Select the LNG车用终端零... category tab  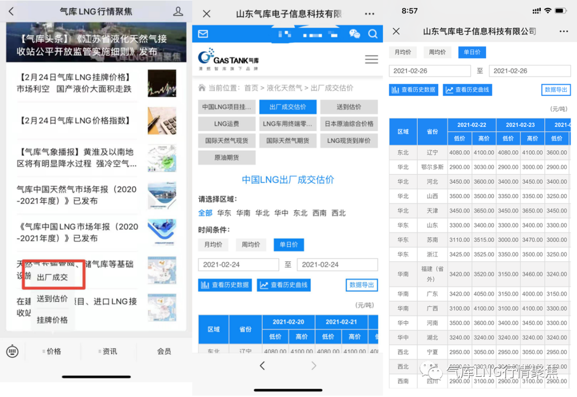[x=288, y=124]
